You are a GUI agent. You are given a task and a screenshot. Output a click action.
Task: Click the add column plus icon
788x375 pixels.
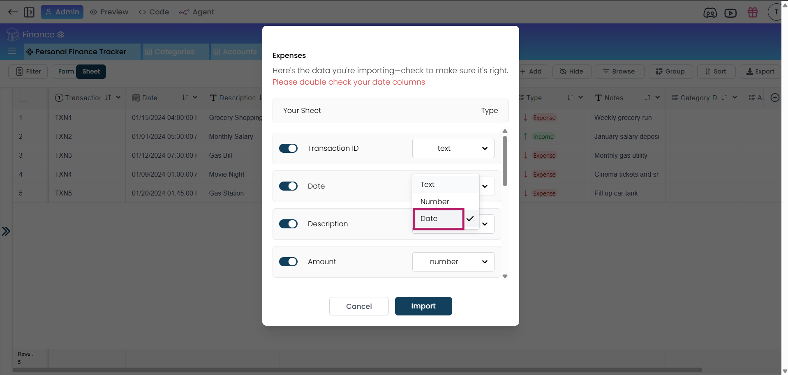tap(775, 98)
